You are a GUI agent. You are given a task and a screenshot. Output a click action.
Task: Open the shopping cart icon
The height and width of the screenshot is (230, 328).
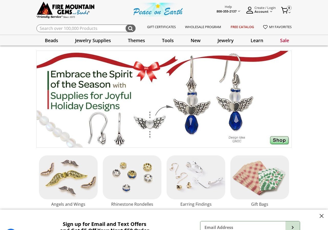284,10
